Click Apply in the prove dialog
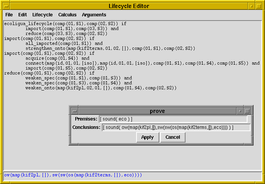Viewport: 265px width, 184px height. (148, 137)
